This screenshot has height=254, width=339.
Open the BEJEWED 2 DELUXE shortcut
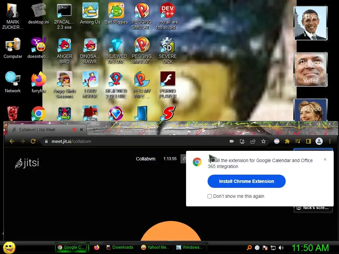point(116,85)
